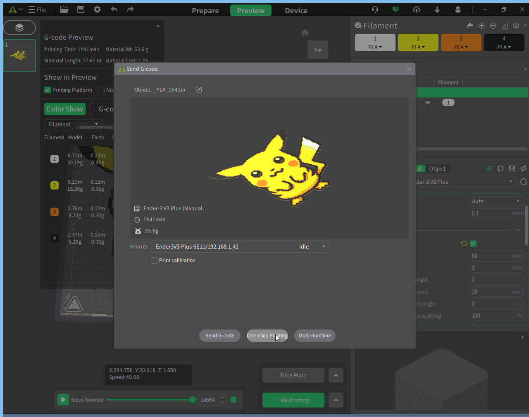
Task: Click the filament sync icon
Action: click(x=505, y=26)
